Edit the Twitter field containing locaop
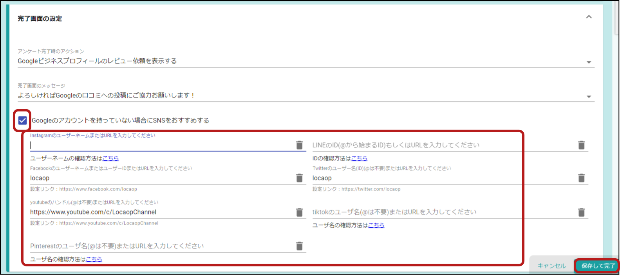Screen dimensions: 620x275 (444, 178)
